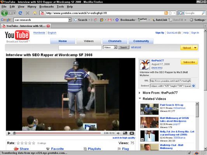The width and height of the screenshot is (207, 155).
Task: Click the Flag icon
Action: click(119, 149)
